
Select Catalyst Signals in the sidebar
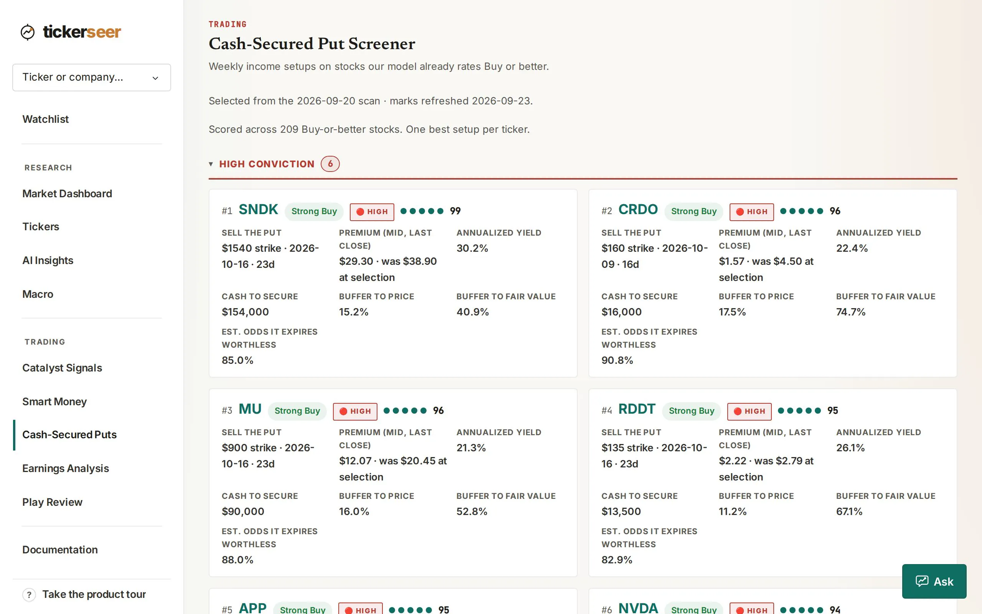(62, 368)
